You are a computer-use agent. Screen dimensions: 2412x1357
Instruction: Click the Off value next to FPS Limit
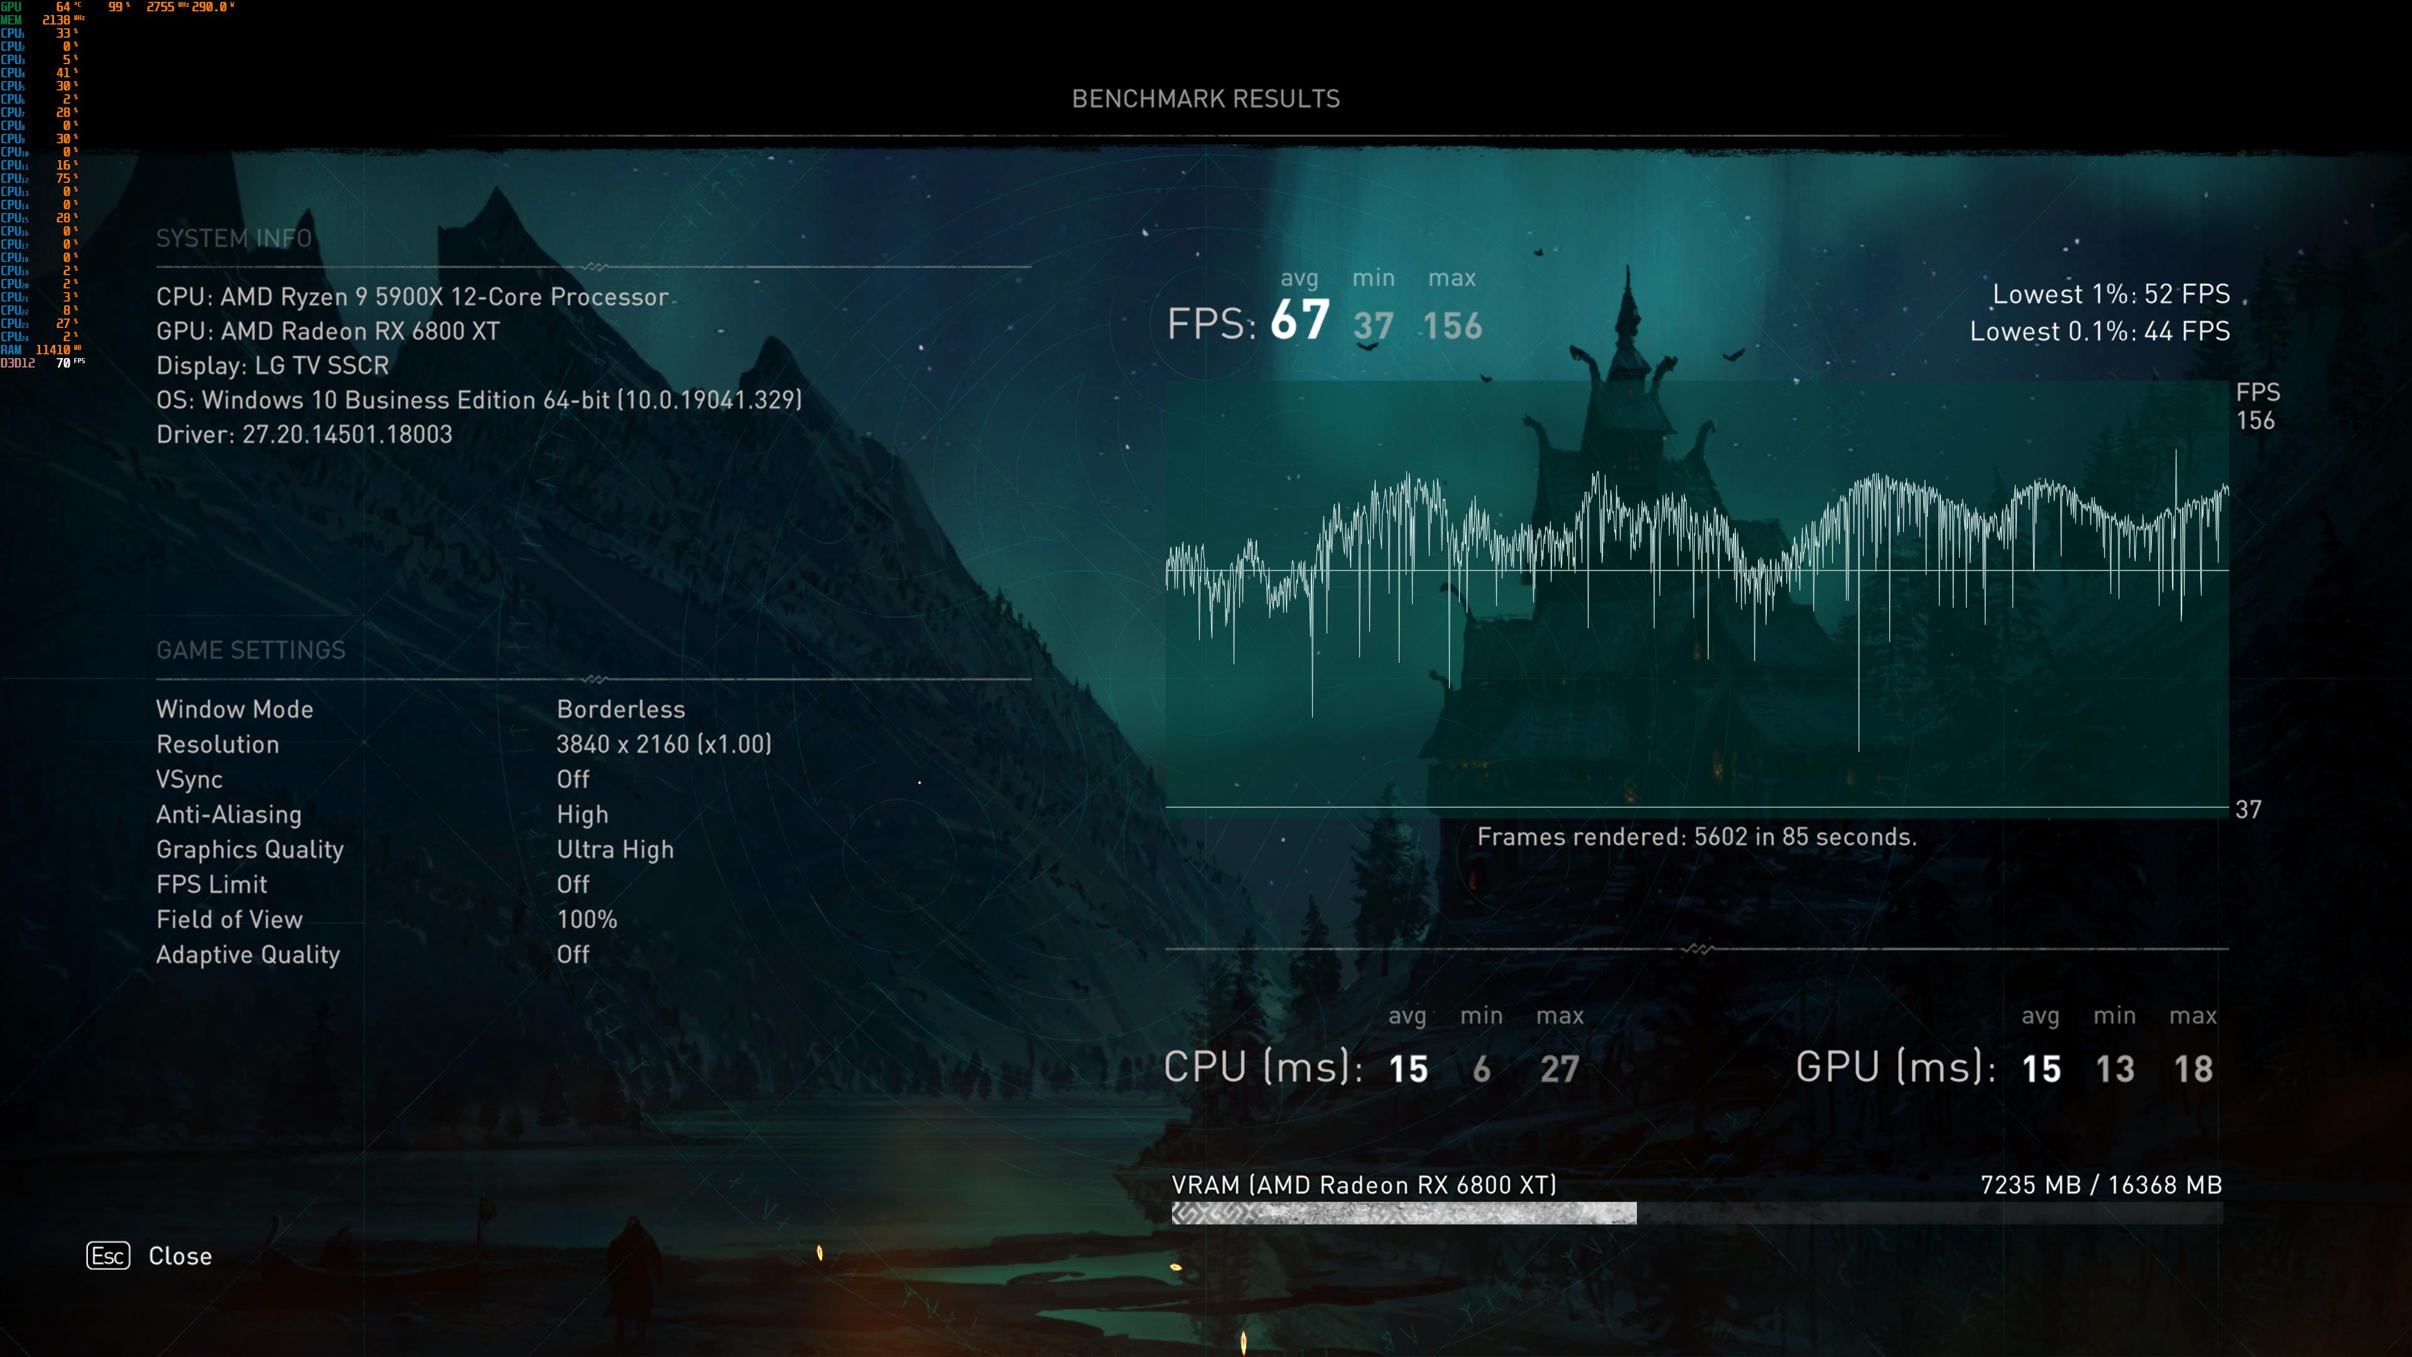click(x=573, y=884)
